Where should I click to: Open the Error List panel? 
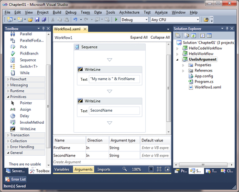point(15,179)
